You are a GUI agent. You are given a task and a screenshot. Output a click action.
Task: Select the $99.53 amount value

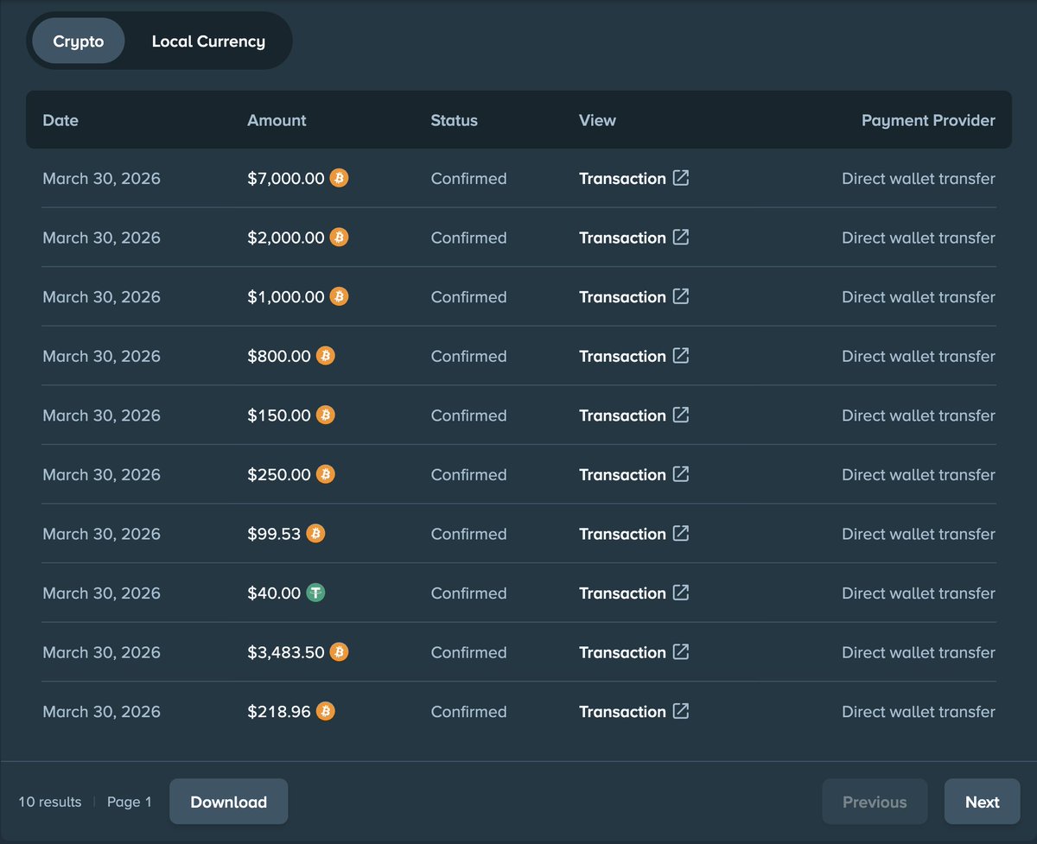point(274,534)
